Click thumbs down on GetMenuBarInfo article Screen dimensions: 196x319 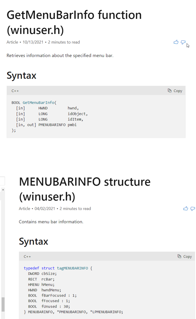click(183, 42)
